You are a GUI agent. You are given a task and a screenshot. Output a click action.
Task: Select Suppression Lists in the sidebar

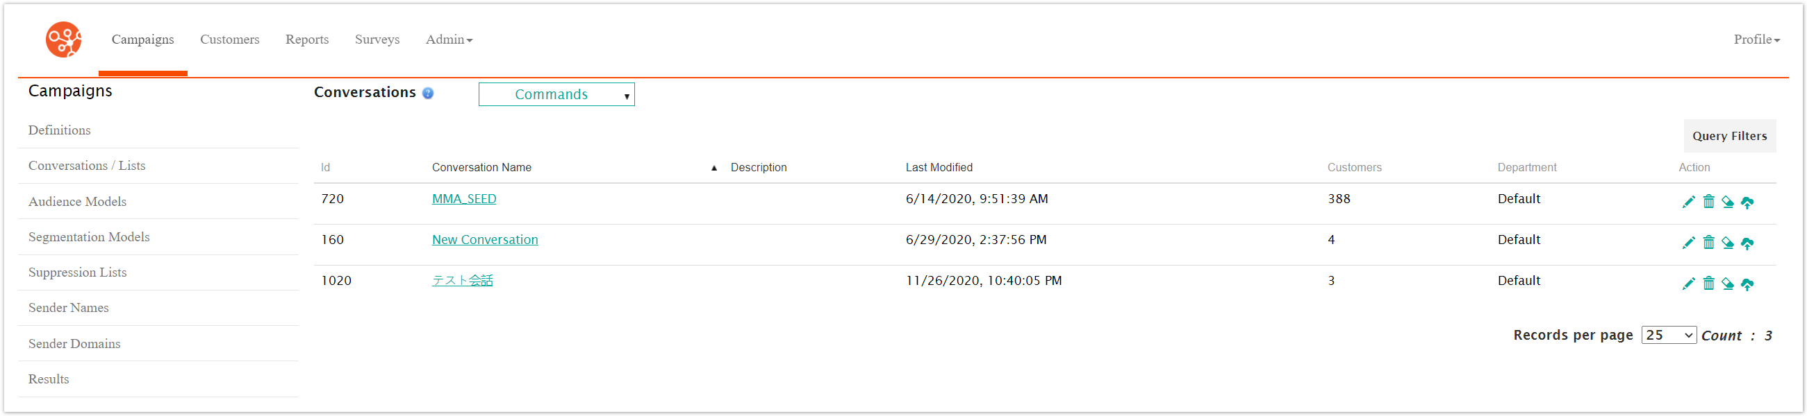[x=77, y=272]
